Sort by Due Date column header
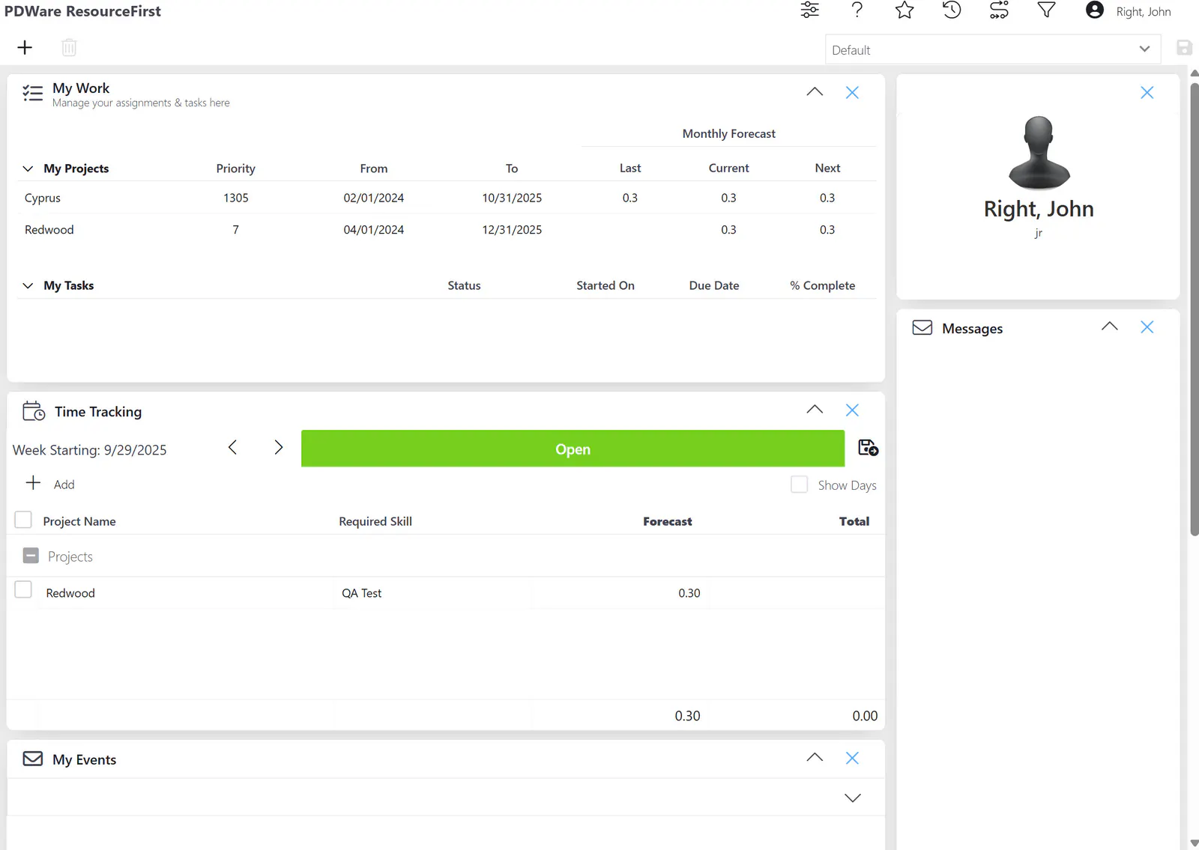 (x=713, y=285)
